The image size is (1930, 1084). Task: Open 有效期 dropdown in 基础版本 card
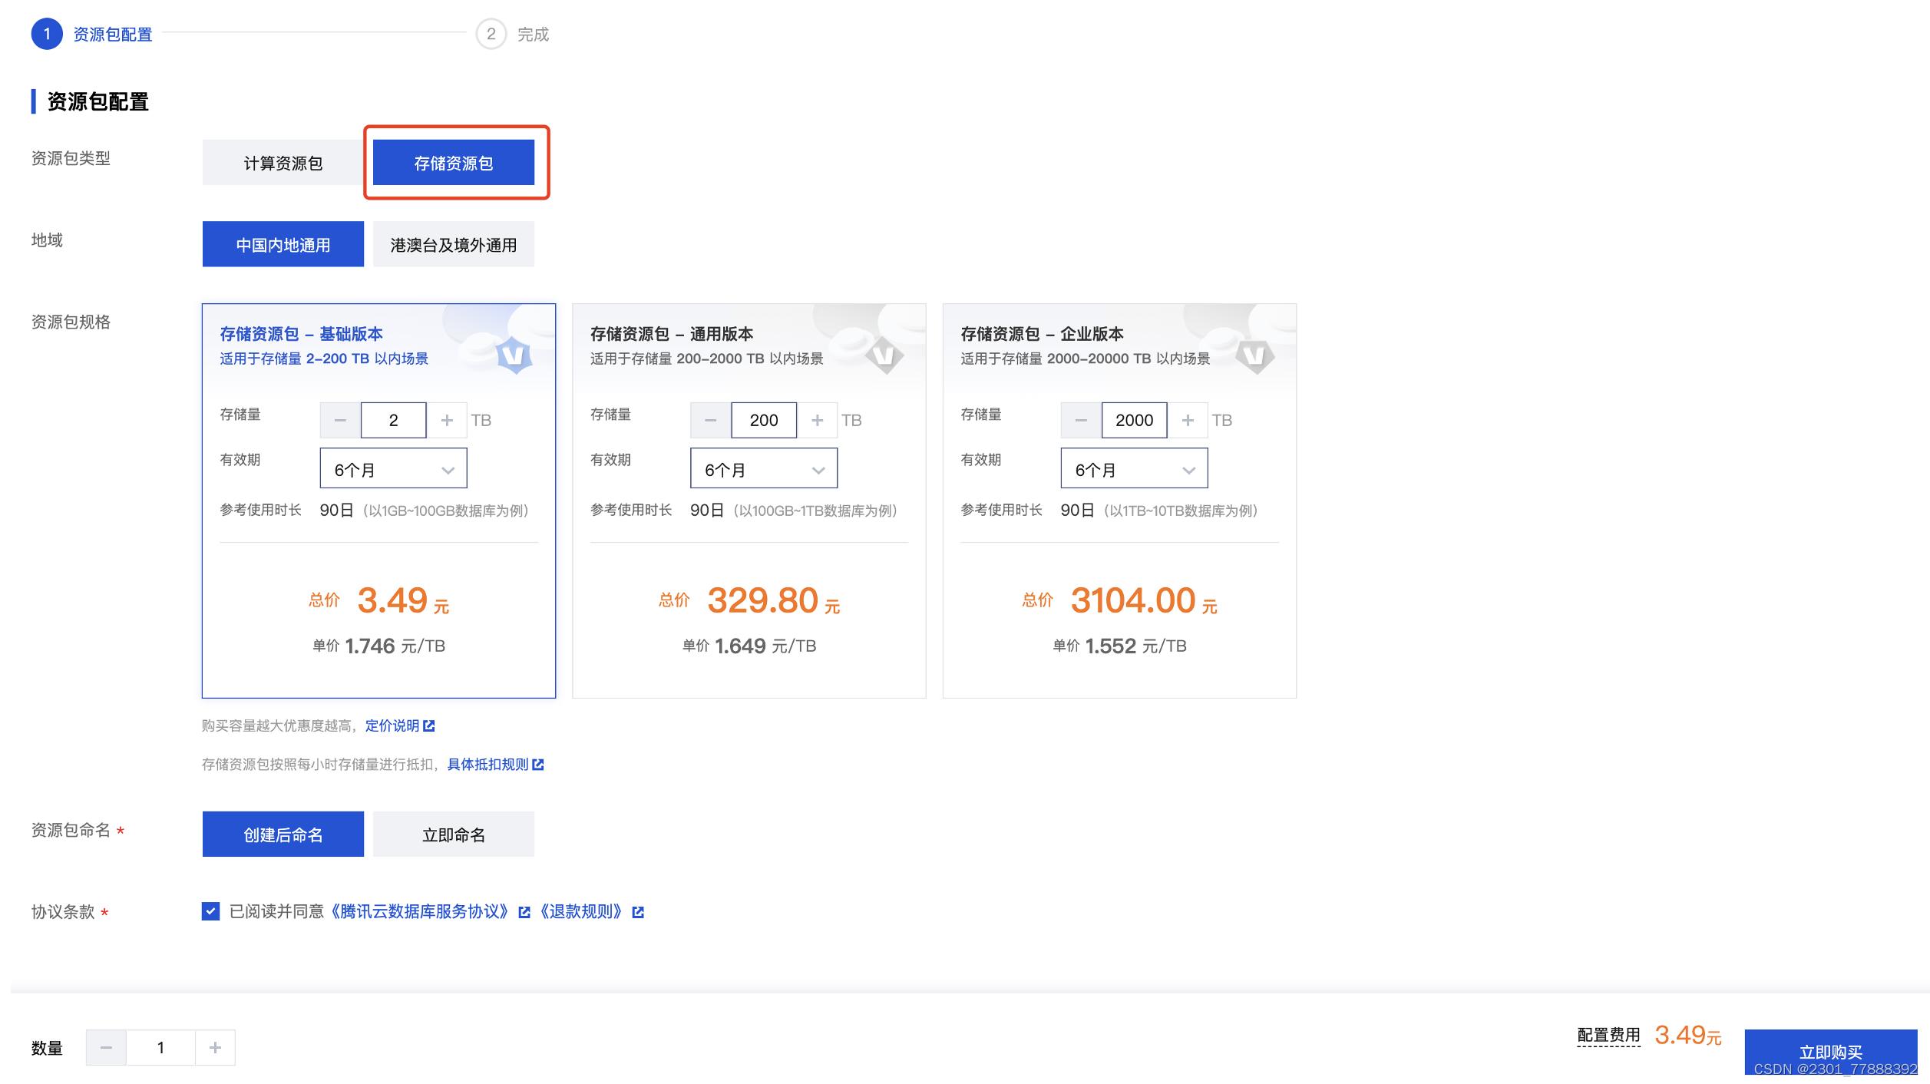393,468
